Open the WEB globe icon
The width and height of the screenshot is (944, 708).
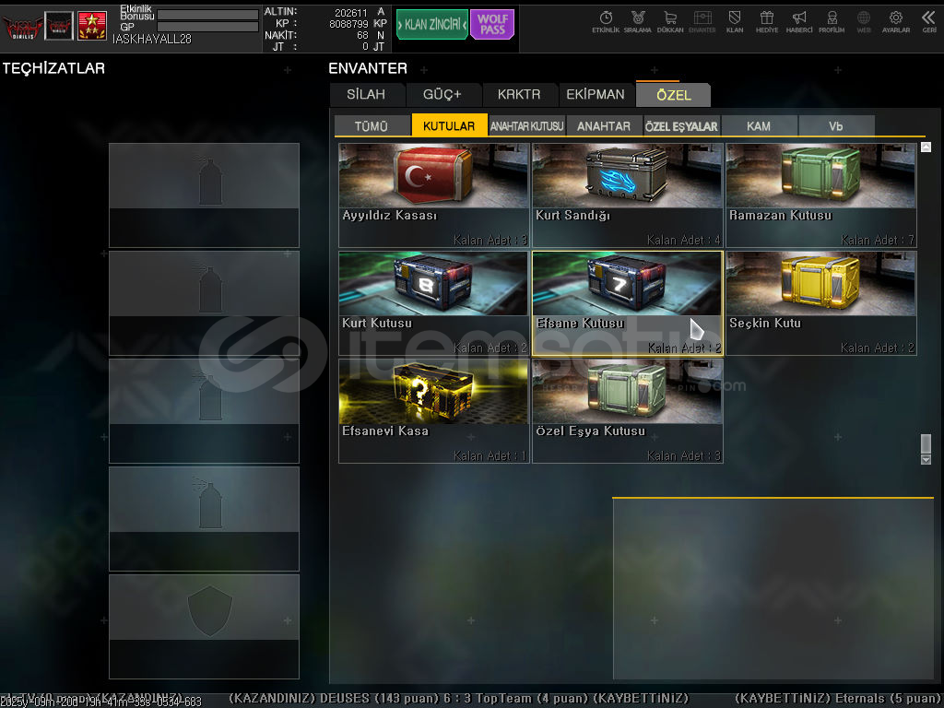coord(863,22)
